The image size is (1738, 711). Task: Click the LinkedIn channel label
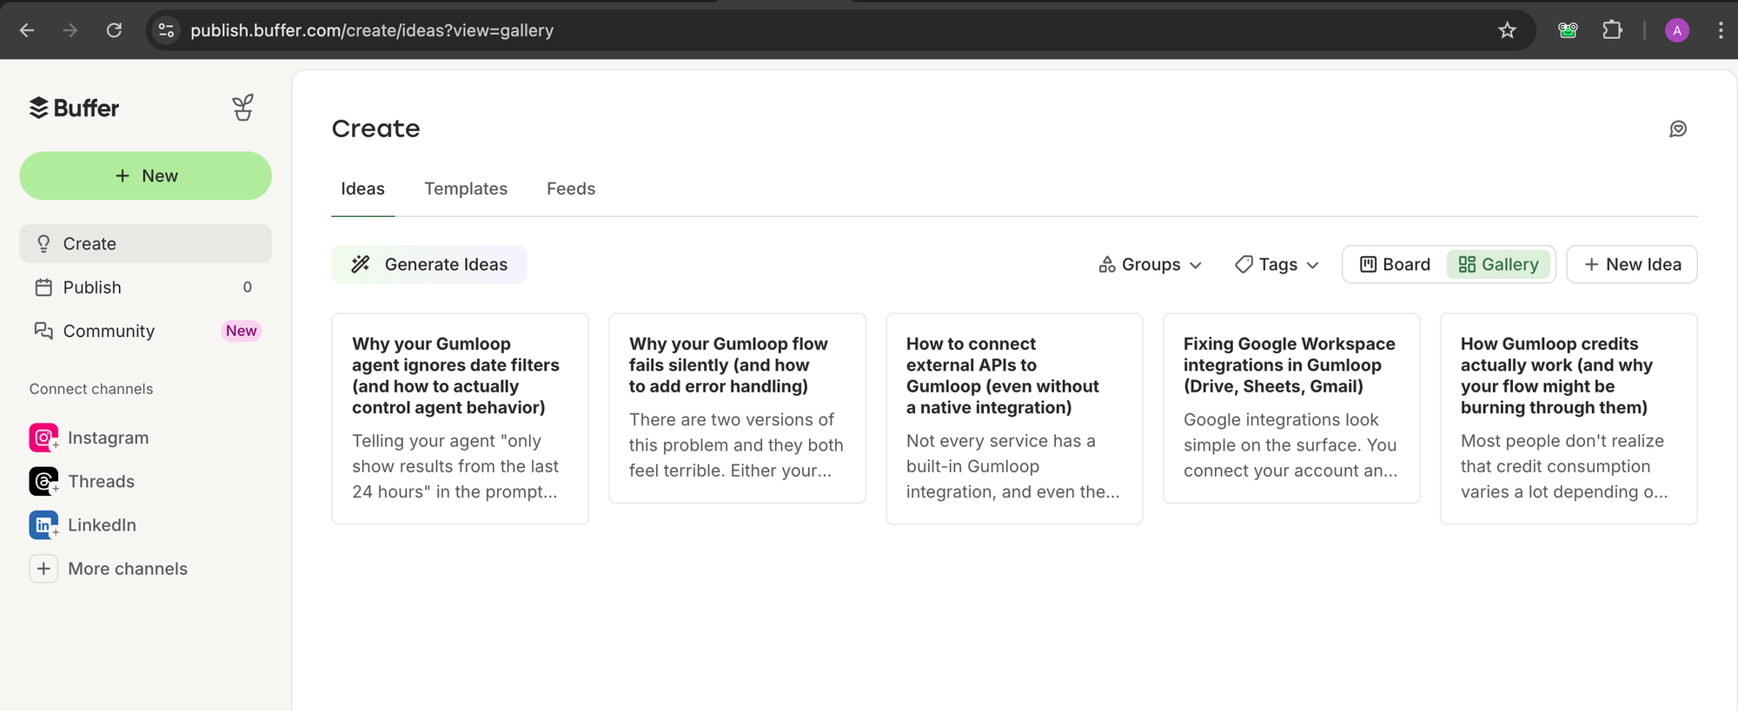pyautogui.click(x=103, y=524)
